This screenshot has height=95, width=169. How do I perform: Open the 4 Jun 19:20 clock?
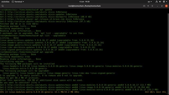coord(84,2)
